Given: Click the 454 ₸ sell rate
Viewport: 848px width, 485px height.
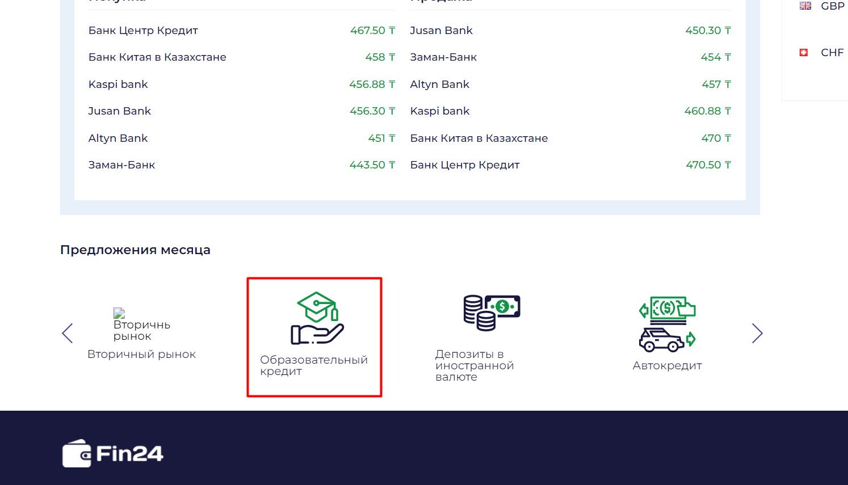Looking at the screenshot, I should coord(716,57).
